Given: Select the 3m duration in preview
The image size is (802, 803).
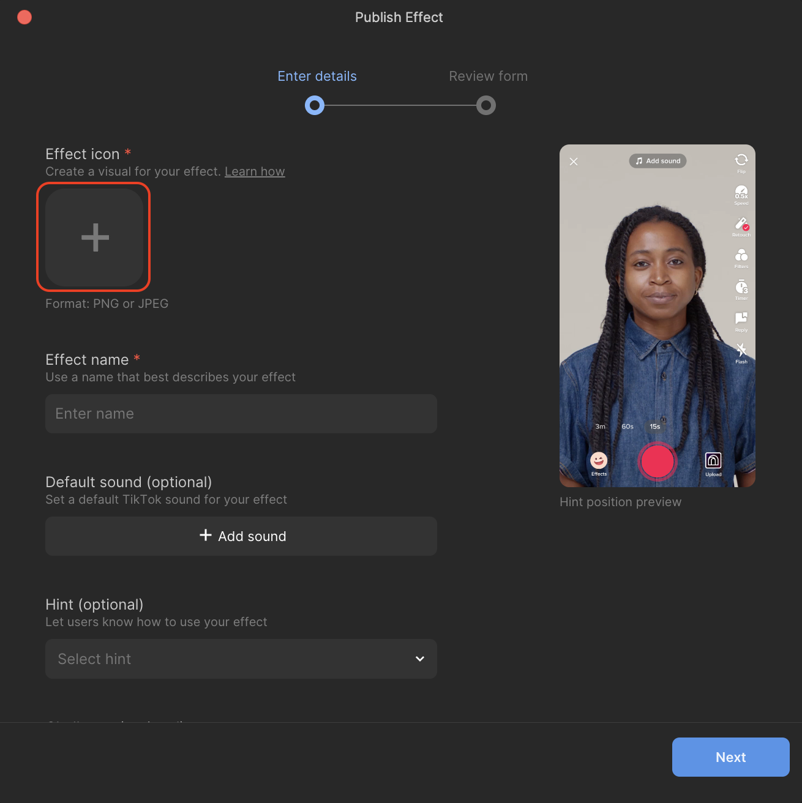Looking at the screenshot, I should 601,427.
